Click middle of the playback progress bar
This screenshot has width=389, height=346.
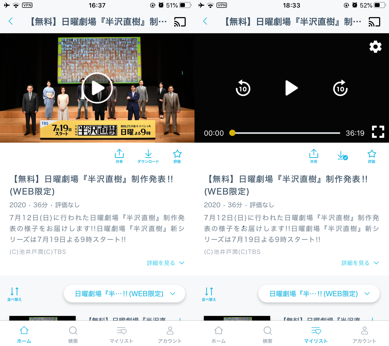(x=285, y=133)
